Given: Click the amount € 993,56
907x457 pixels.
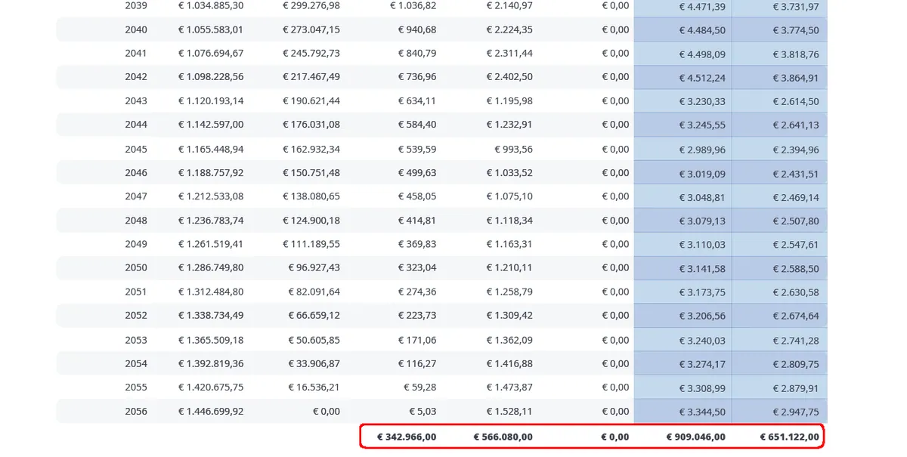Looking at the screenshot, I should pyautogui.click(x=514, y=149).
